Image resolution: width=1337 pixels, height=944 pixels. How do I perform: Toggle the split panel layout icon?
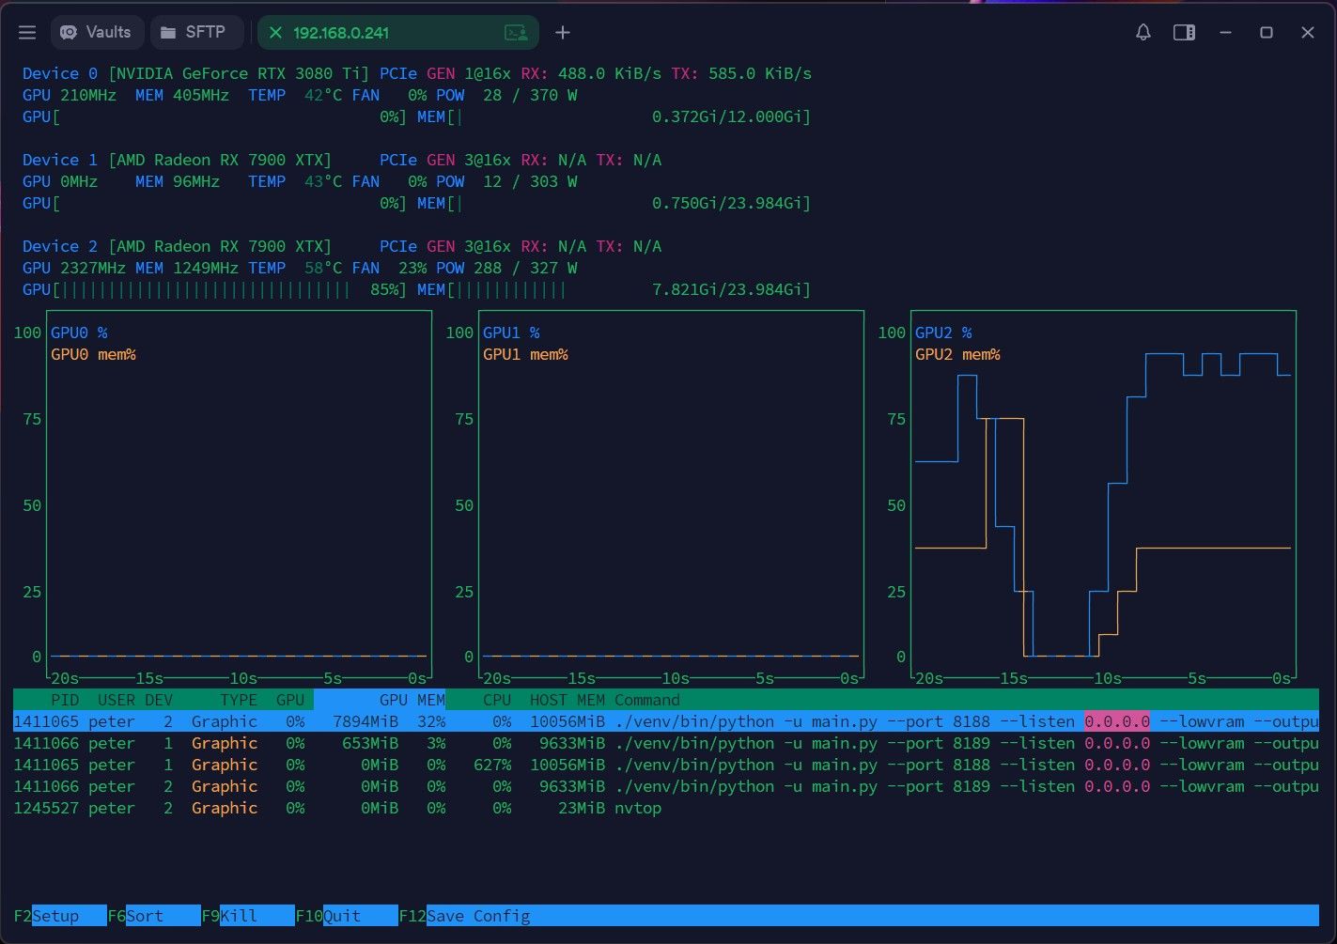pyautogui.click(x=1184, y=32)
